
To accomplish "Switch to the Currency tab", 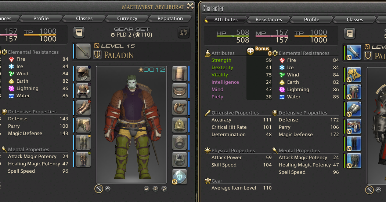I will tap(127, 18).
